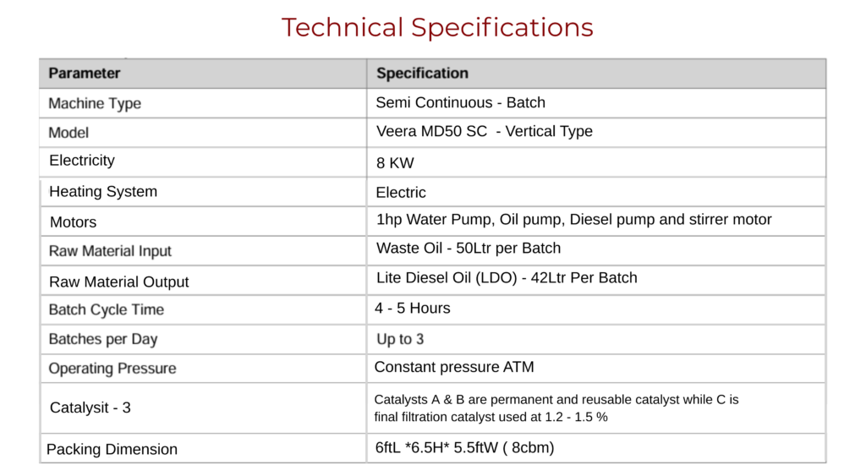This screenshot has width=866, height=476.
Task: Select the 1hp Water Pump motors description
Action: click(573, 220)
